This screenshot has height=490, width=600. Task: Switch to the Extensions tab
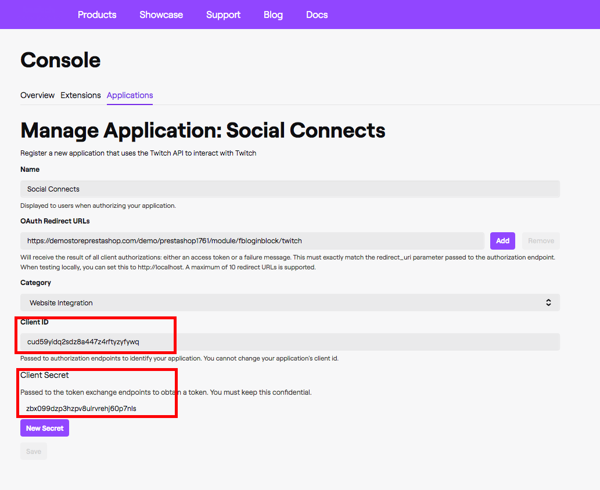(x=81, y=95)
